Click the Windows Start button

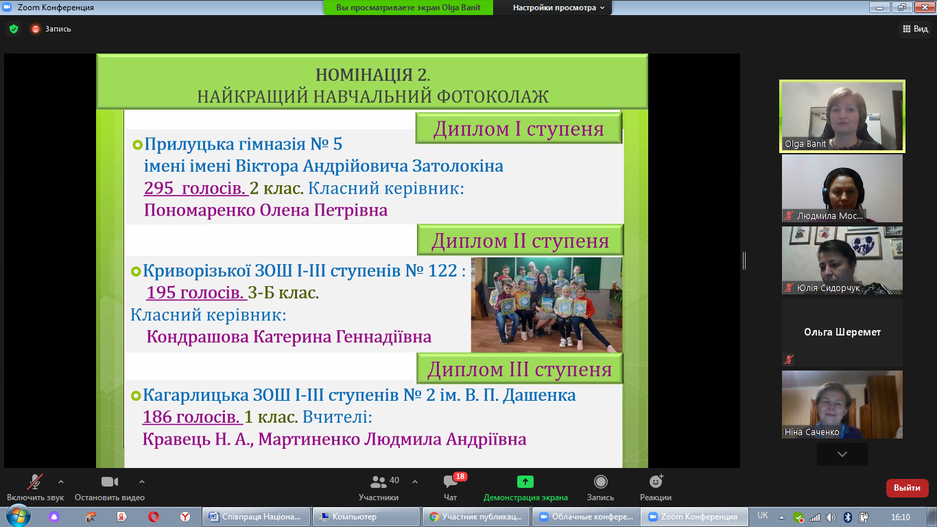click(x=18, y=517)
